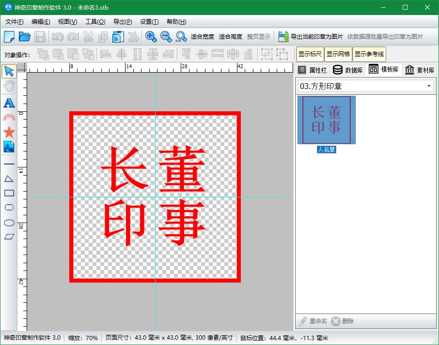This screenshot has height=345, width=439.
Task: Create a new document
Action: pyautogui.click(x=9, y=37)
